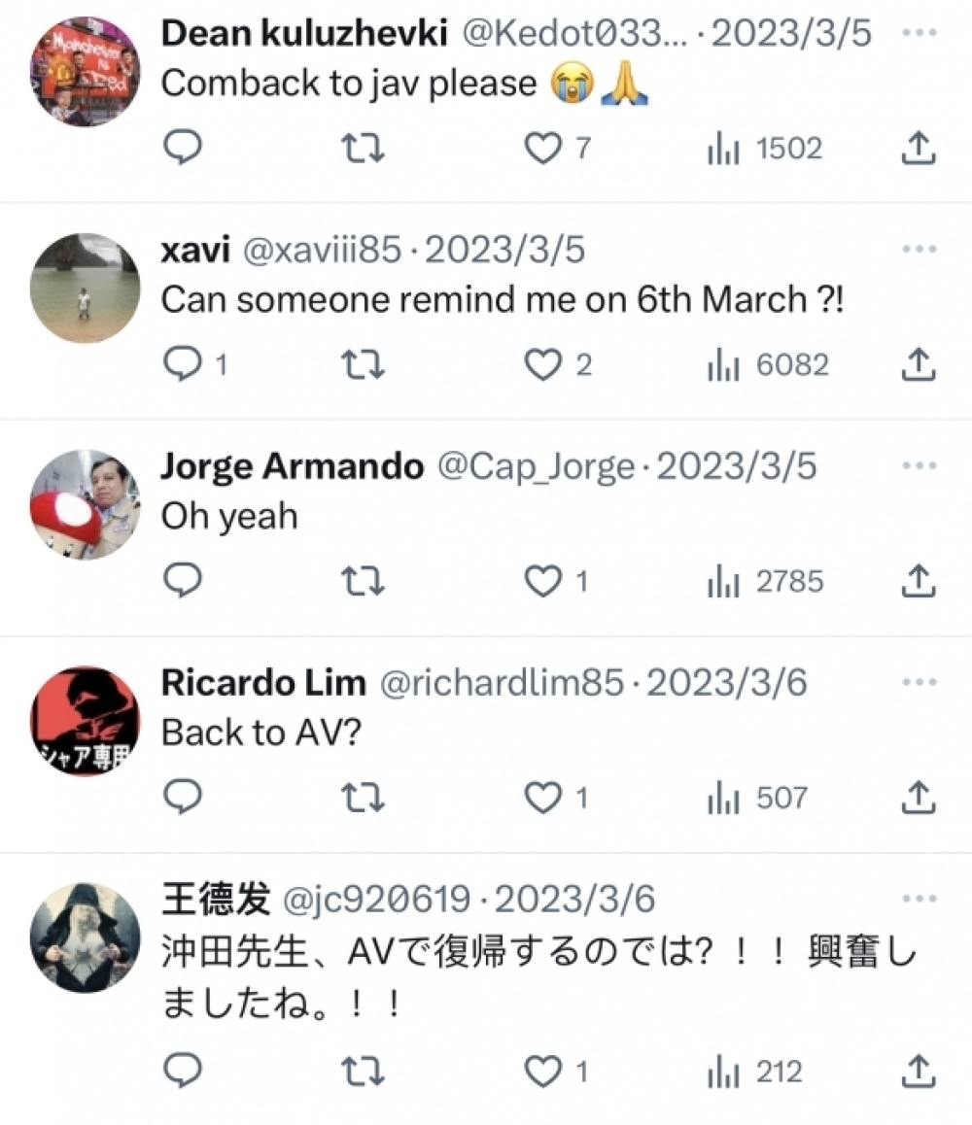Share Dean kuluzhevki's tweet
Image resolution: width=972 pixels, height=1125 pixels.
click(919, 148)
